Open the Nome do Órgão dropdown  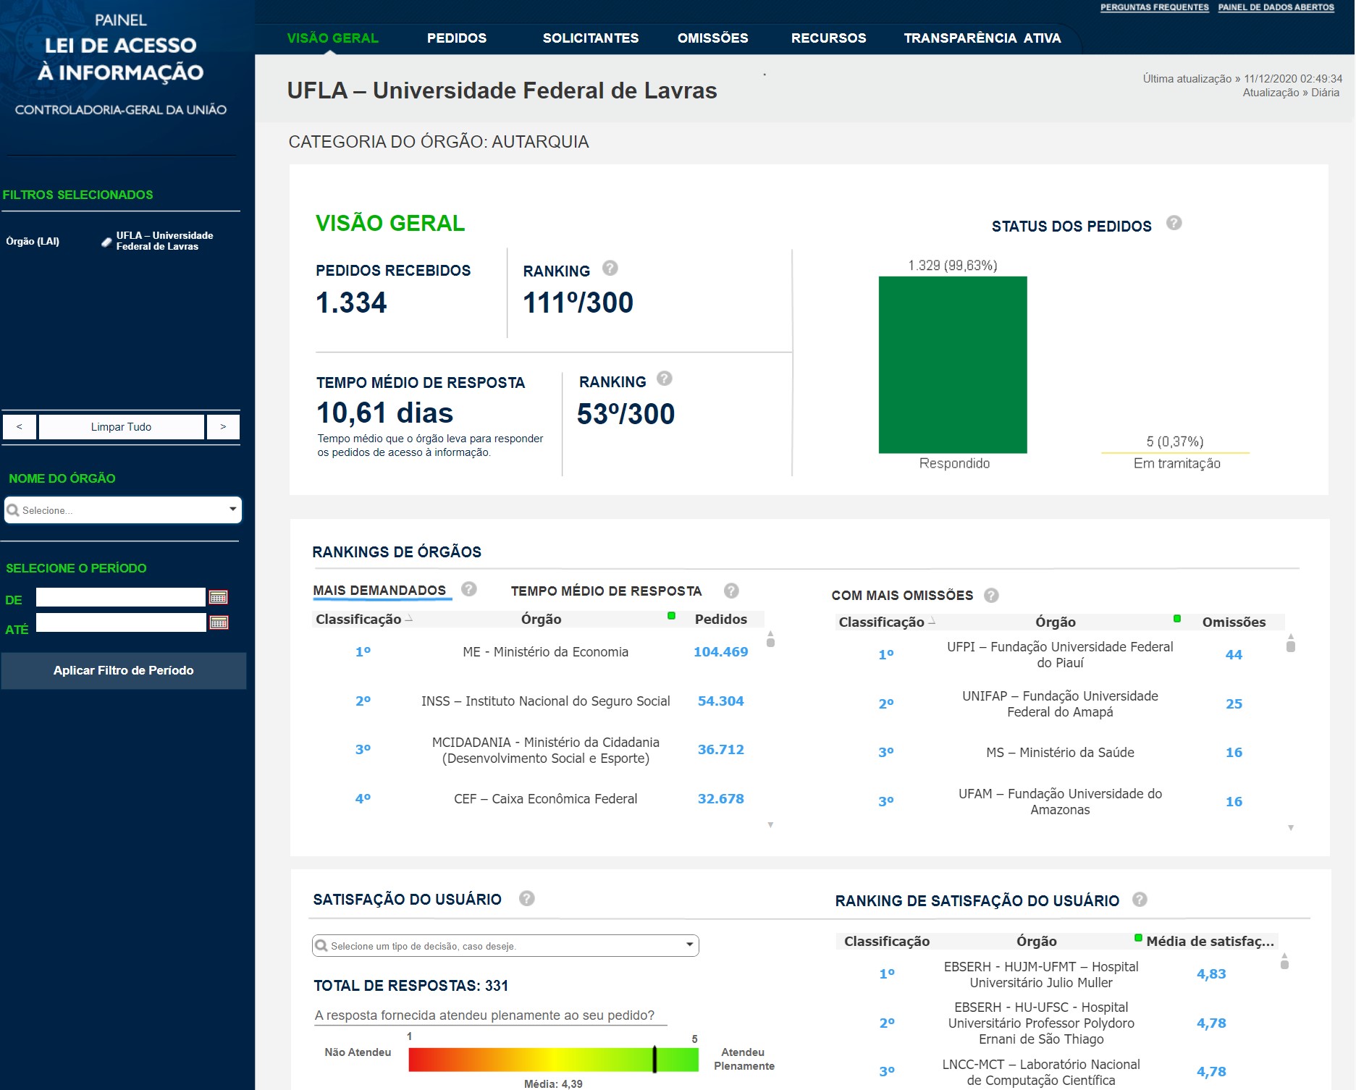click(x=122, y=510)
